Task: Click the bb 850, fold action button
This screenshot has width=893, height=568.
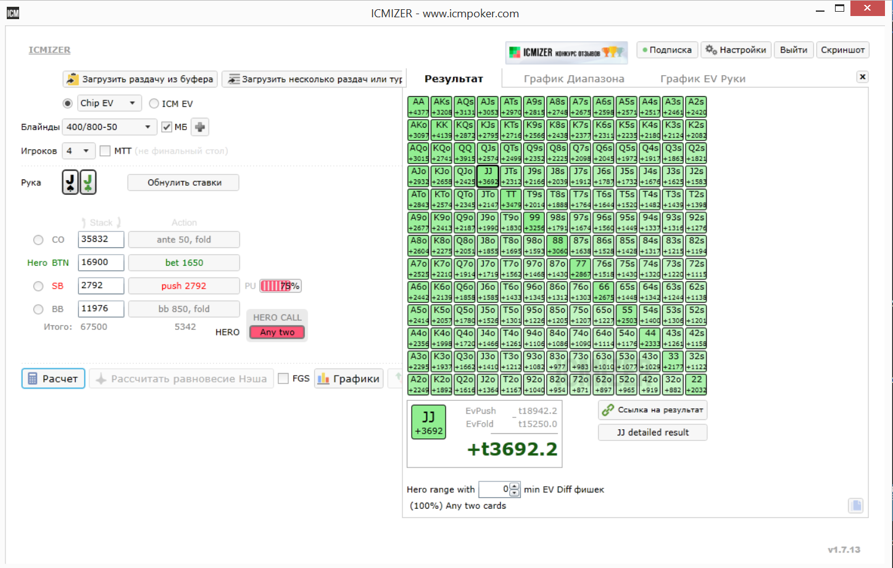Action: pyautogui.click(x=184, y=309)
